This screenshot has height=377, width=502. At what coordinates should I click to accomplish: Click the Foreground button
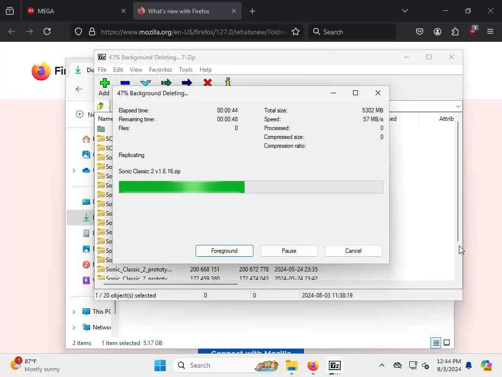(225, 251)
